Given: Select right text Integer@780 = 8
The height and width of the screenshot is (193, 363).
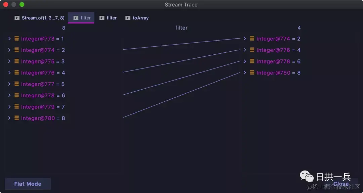Looking at the screenshot, I should 279,73.
